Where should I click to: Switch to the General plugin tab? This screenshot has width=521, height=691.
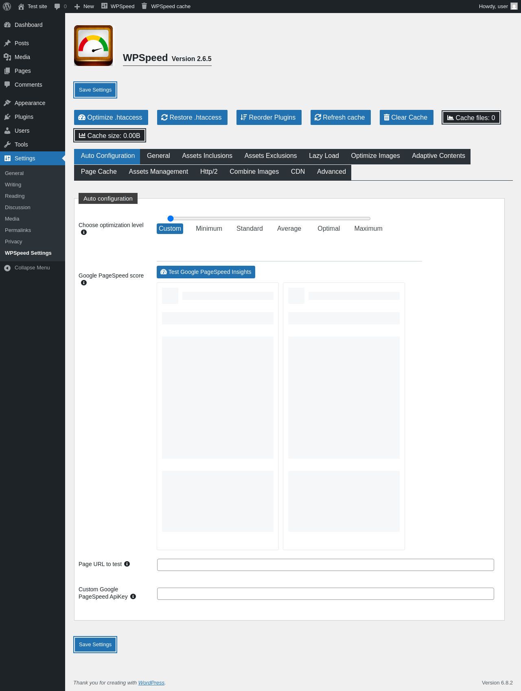pyautogui.click(x=158, y=156)
